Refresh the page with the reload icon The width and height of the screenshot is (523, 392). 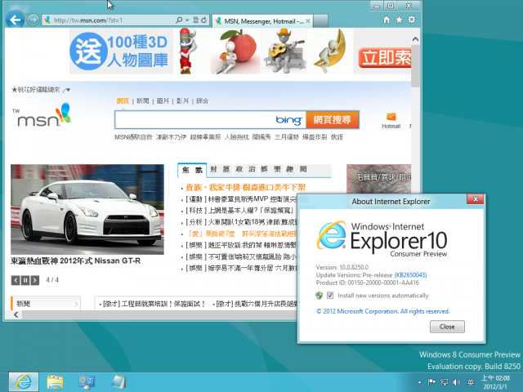coord(203,20)
